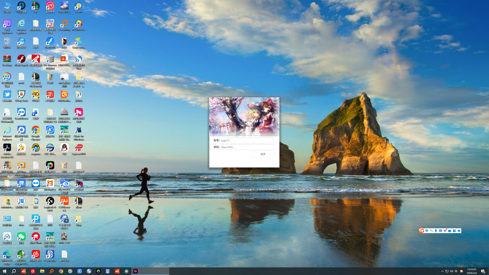Open the Flash中心 desktop shortcut
The width and height of the screenshot is (489, 275).
coord(50,43)
